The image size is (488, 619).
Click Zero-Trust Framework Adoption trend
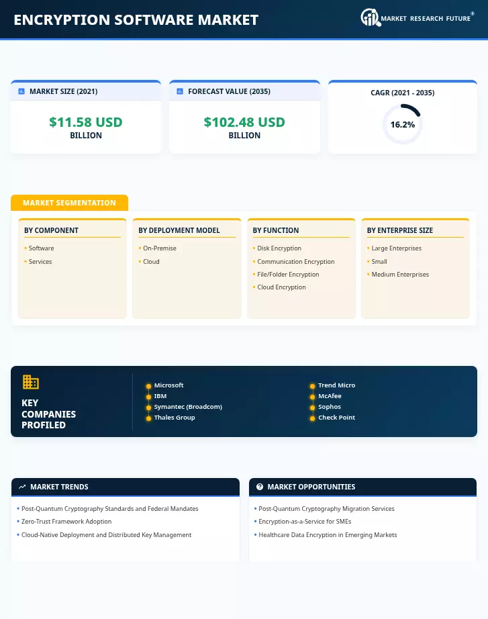pyautogui.click(x=66, y=522)
